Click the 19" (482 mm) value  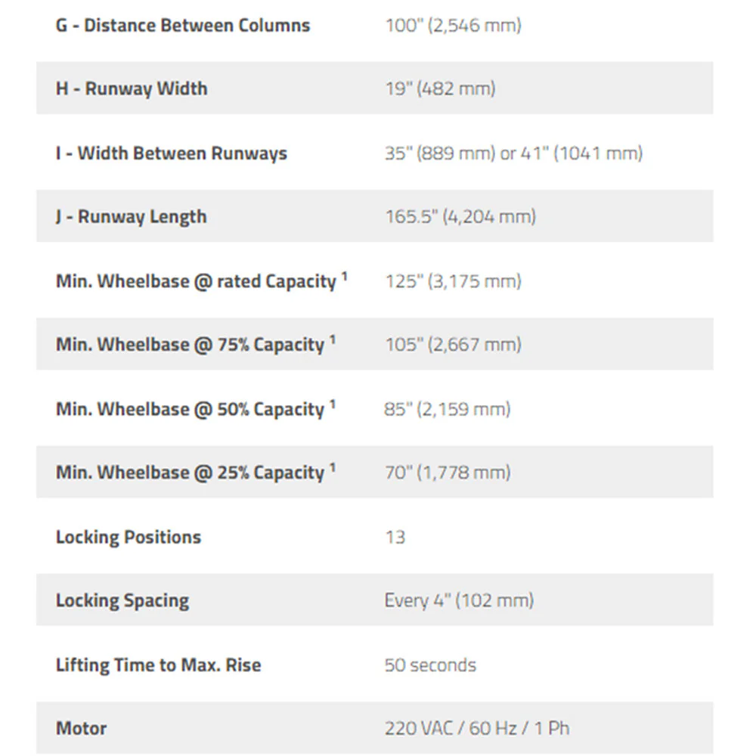click(440, 88)
